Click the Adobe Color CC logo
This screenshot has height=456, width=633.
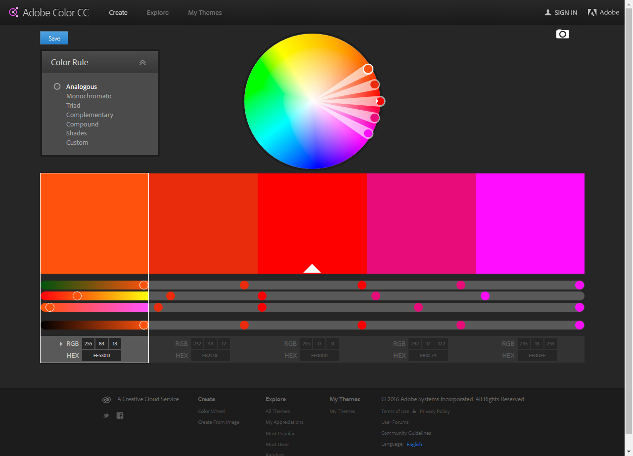(x=48, y=12)
